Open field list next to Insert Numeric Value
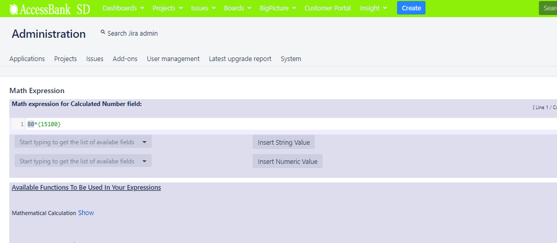Image resolution: width=557 pixels, height=243 pixels. click(83, 161)
